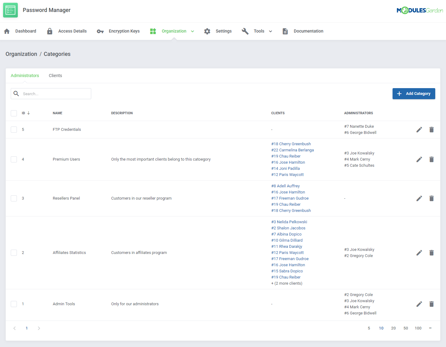The width and height of the screenshot is (446, 347).
Task: Check the Admin Tools row checkbox
Action: [14, 304]
